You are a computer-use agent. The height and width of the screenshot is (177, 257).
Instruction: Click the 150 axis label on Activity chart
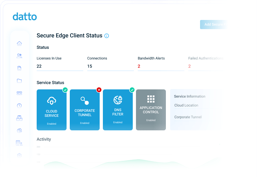pyautogui.click(x=38, y=155)
